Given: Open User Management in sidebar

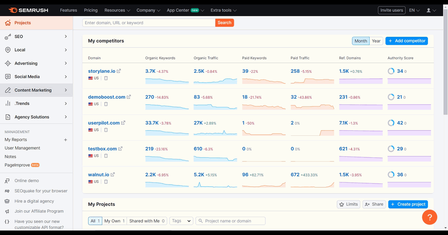Looking at the screenshot, I should click(x=22, y=148).
